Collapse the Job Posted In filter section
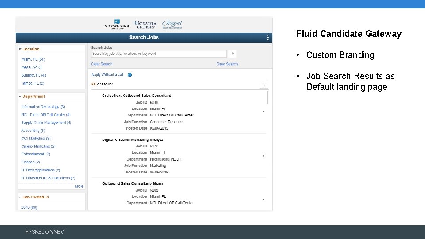Image resolution: width=425 pixels, height=239 pixels. click(x=20, y=197)
